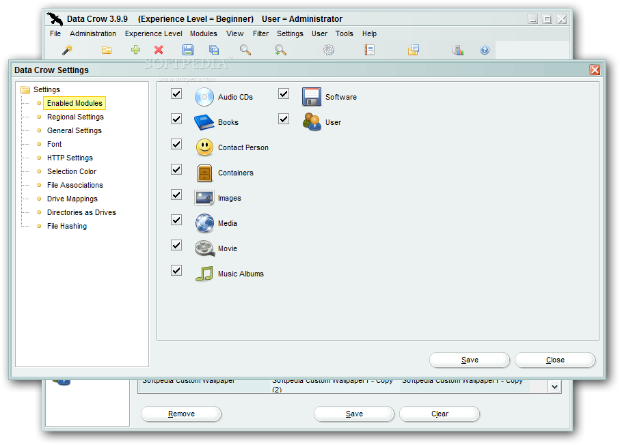This screenshot has width=620, height=445.
Task: Open the Modules menu
Action: pos(203,33)
